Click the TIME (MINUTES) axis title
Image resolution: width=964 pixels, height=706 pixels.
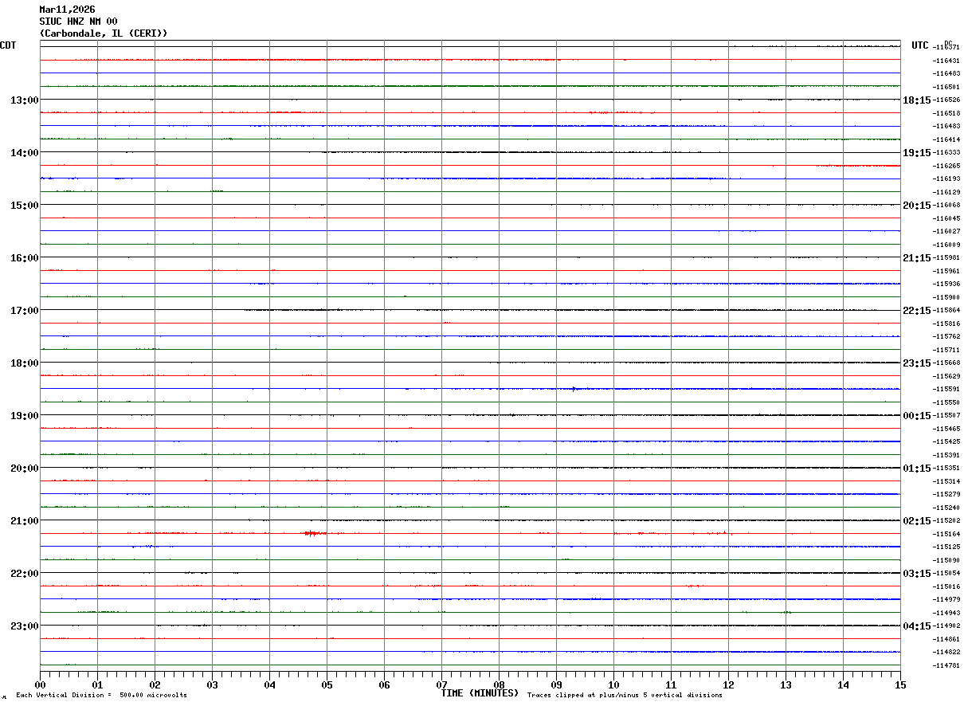(480, 693)
